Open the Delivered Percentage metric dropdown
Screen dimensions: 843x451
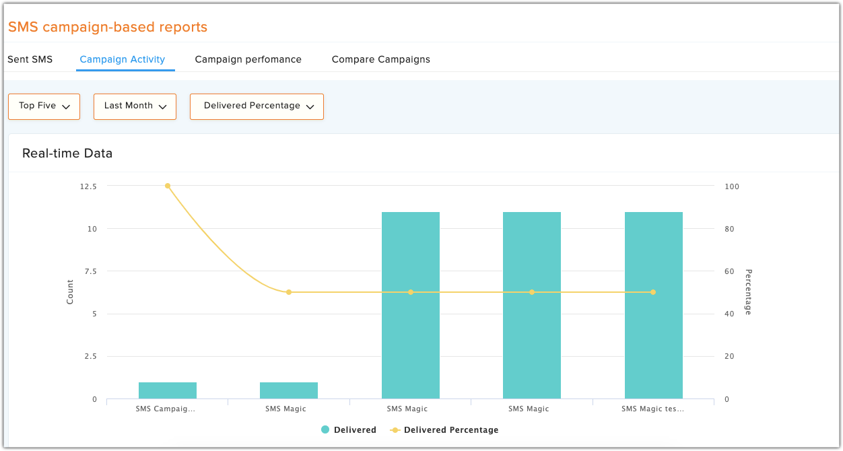pyautogui.click(x=257, y=106)
